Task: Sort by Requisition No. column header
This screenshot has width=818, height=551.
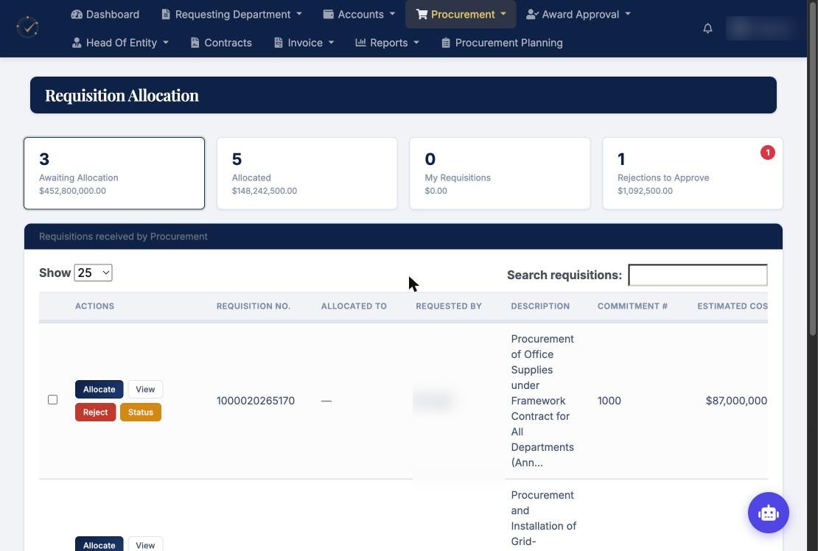Action: (x=254, y=306)
